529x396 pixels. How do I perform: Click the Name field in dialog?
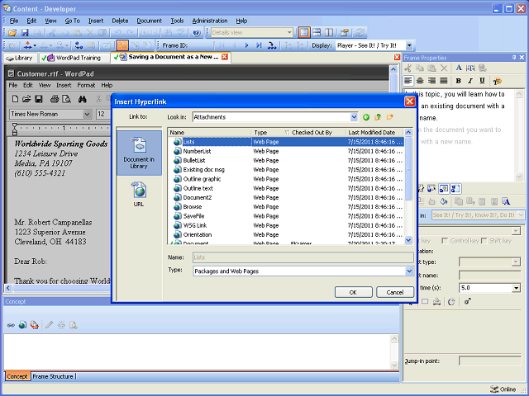(303, 257)
